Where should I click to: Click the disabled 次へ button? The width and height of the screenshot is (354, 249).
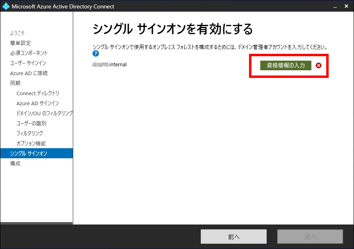tap(310, 237)
